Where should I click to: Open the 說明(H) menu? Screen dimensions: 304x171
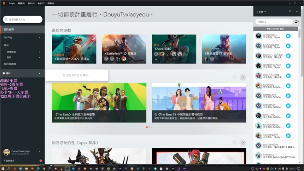[x=51, y=3]
